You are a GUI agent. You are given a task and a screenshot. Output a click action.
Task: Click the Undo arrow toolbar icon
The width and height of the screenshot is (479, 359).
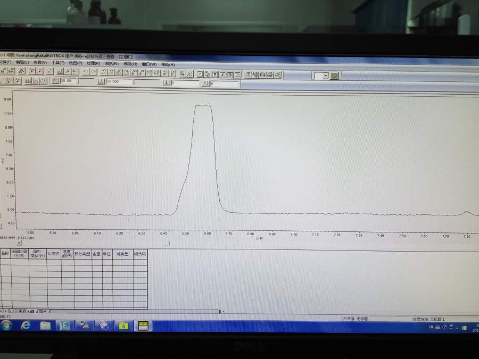pos(86,72)
